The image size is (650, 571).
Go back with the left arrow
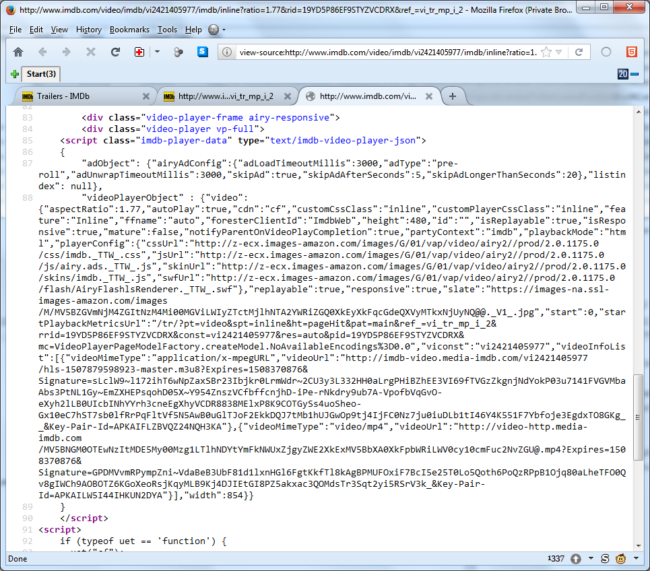(42, 52)
